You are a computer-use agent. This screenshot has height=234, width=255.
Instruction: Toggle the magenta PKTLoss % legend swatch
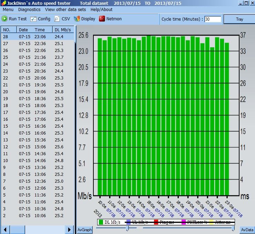coord(184,222)
